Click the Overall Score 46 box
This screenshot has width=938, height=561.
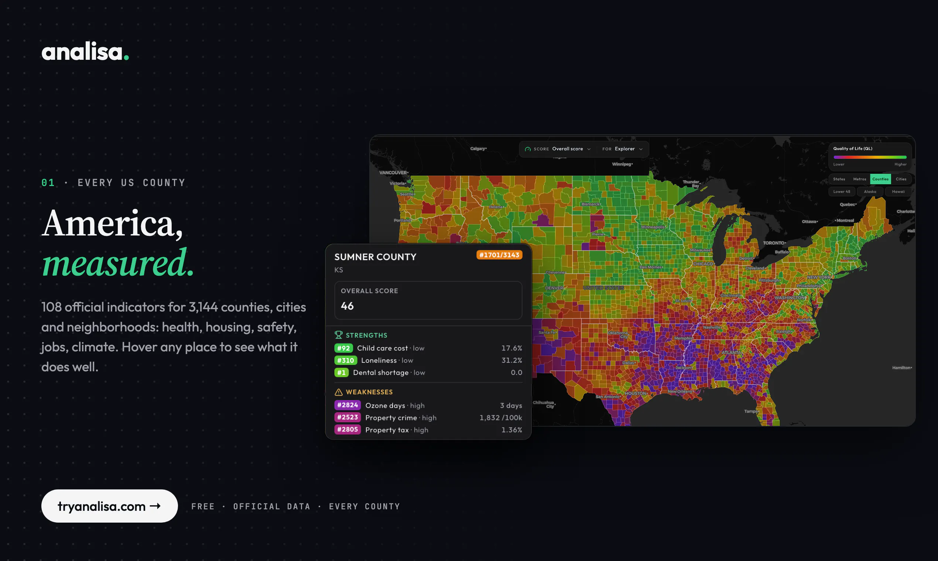coord(428,300)
